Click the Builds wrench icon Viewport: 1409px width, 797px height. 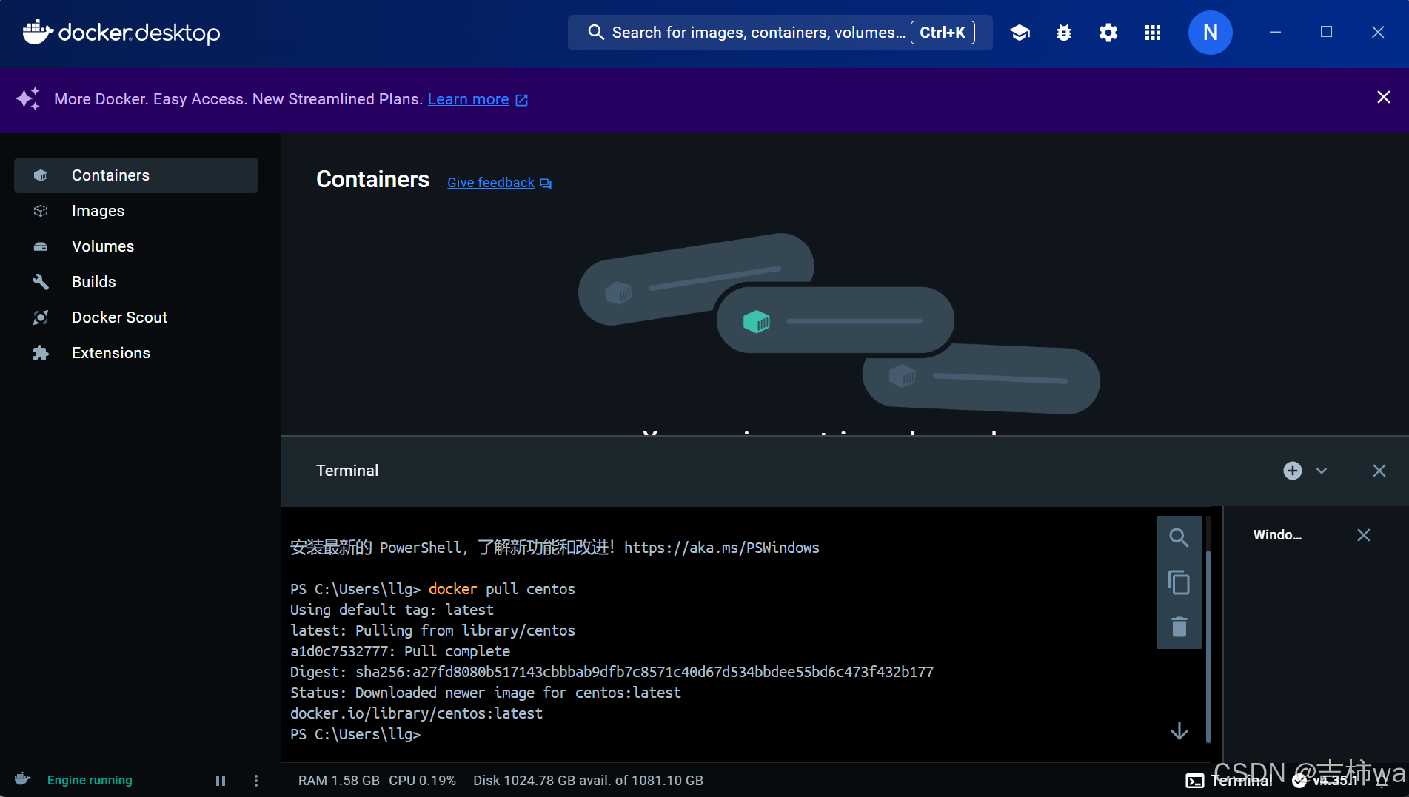pos(41,282)
